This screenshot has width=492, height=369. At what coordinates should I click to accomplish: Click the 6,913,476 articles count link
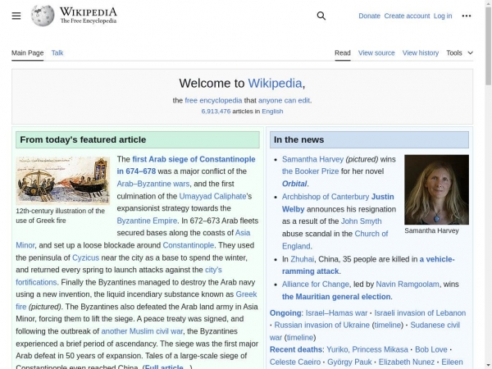[x=216, y=111]
